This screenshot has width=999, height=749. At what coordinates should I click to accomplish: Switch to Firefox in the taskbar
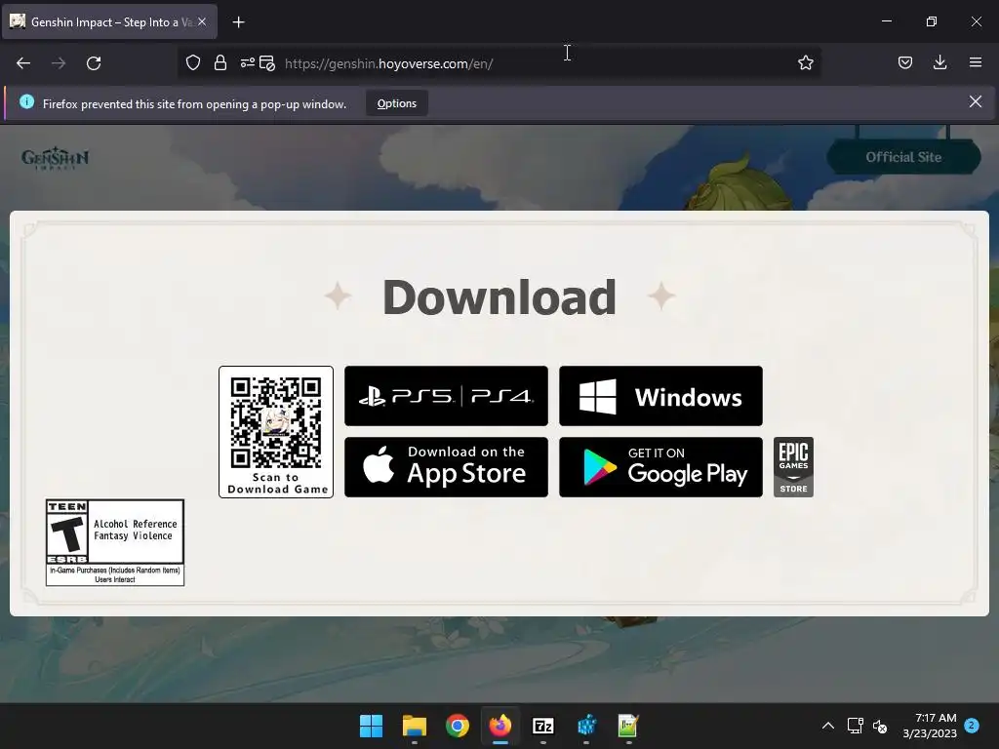(x=500, y=726)
